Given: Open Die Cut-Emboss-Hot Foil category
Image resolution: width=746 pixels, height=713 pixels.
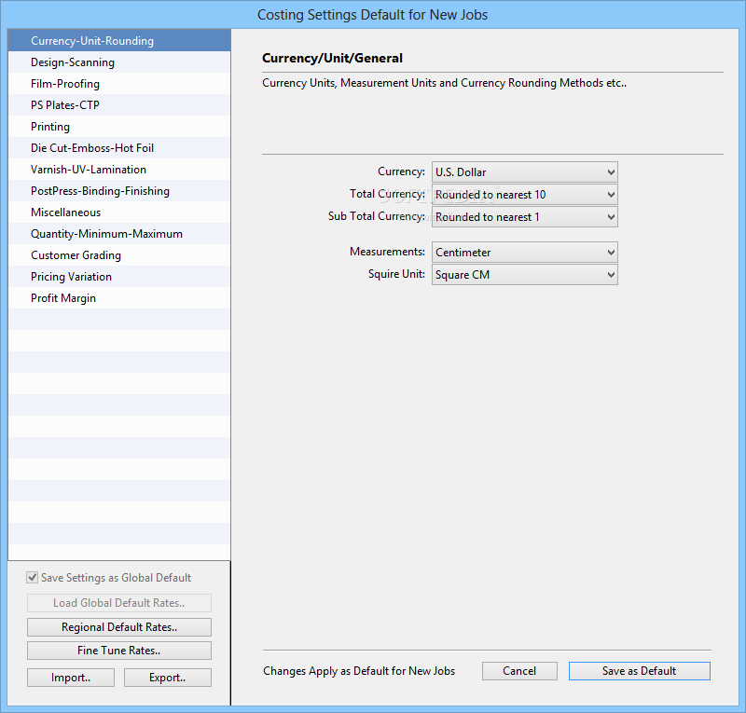Looking at the screenshot, I should (119, 148).
